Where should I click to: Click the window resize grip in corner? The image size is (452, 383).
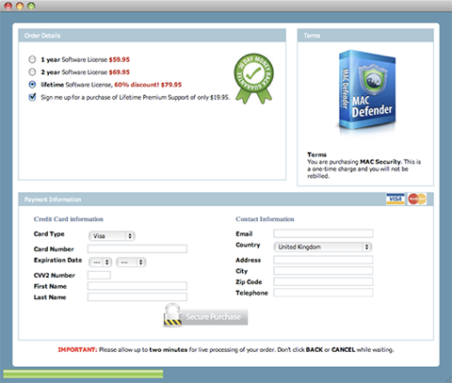click(x=448, y=379)
